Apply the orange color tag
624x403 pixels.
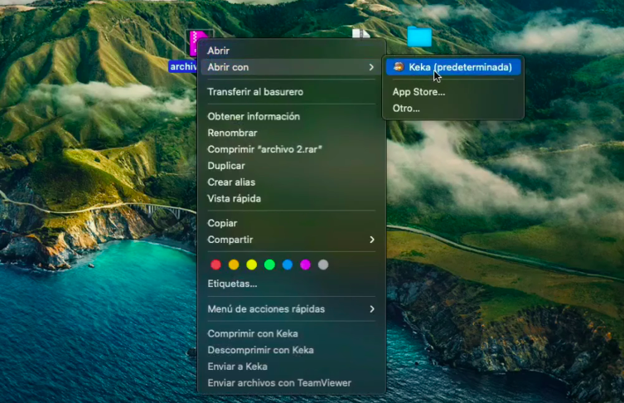point(234,265)
